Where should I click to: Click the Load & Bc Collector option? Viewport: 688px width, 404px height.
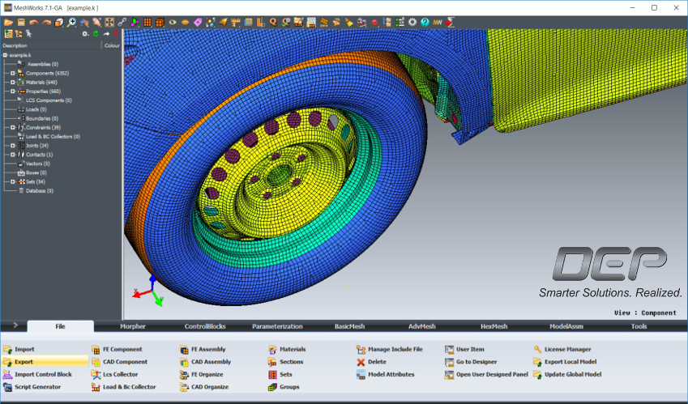pyautogui.click(x=124, y=387)
